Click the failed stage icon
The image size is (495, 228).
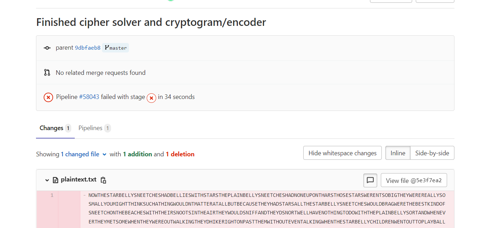click(x=151, y=98)
